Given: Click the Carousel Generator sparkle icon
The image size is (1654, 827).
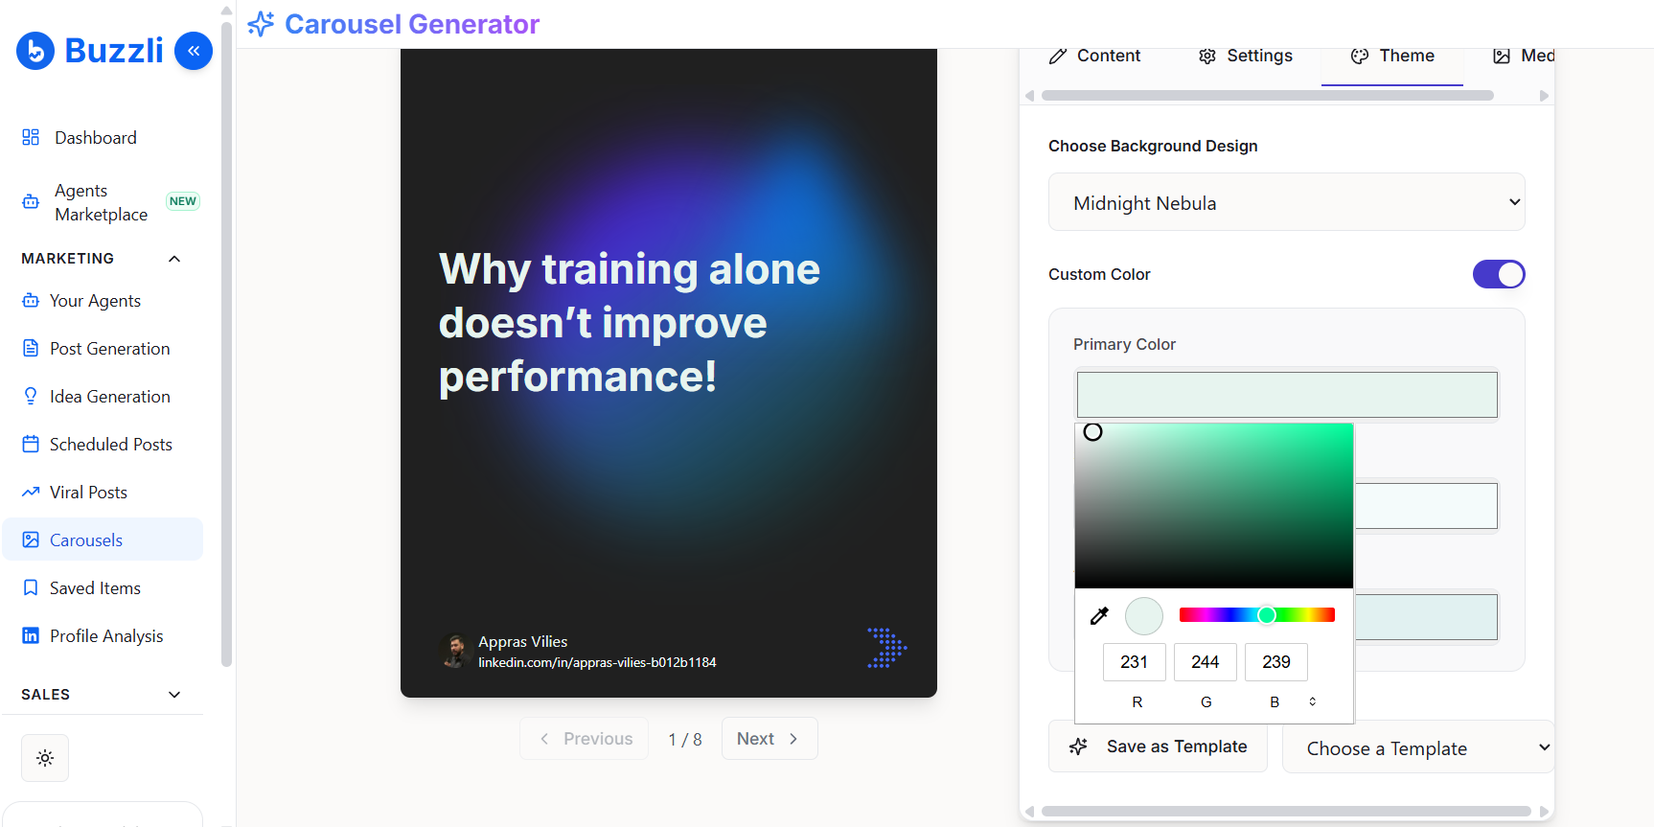Looking at the screenshot, I should pos(261,24).
